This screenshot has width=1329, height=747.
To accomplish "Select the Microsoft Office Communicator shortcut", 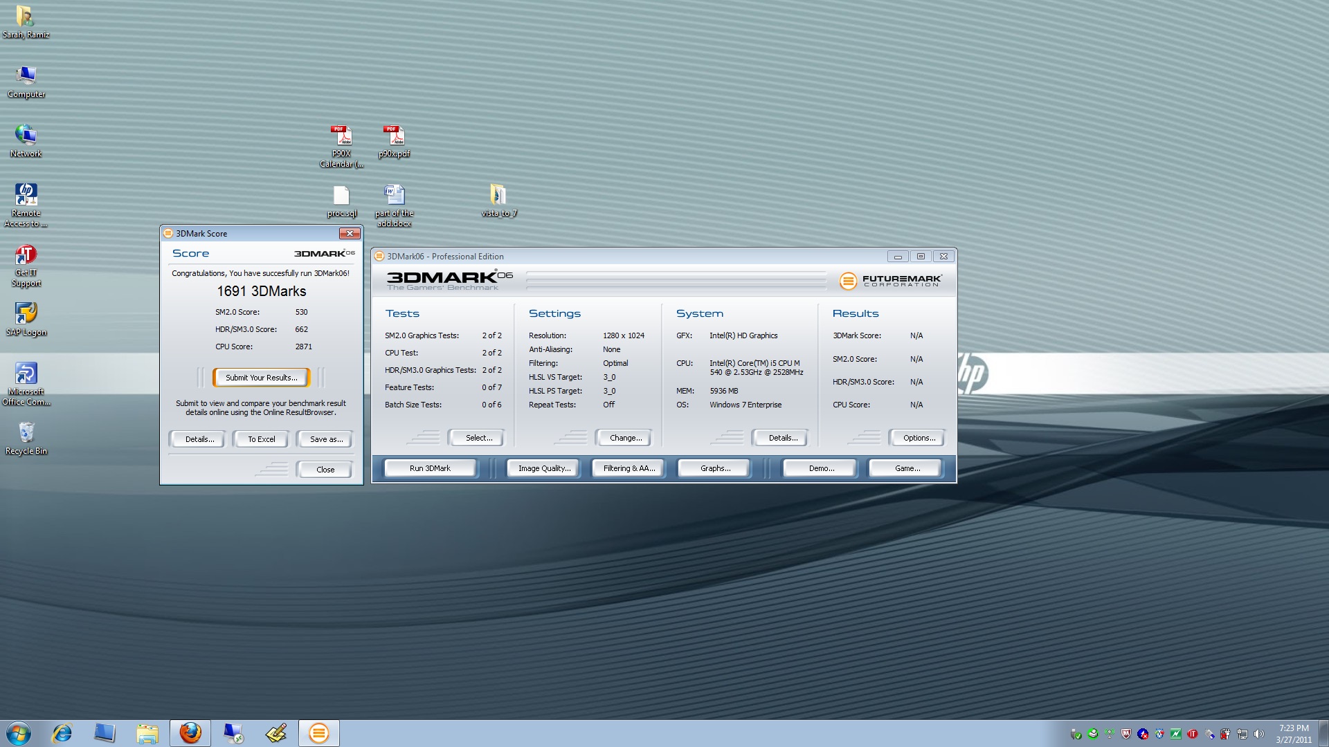I will [26, 383].
